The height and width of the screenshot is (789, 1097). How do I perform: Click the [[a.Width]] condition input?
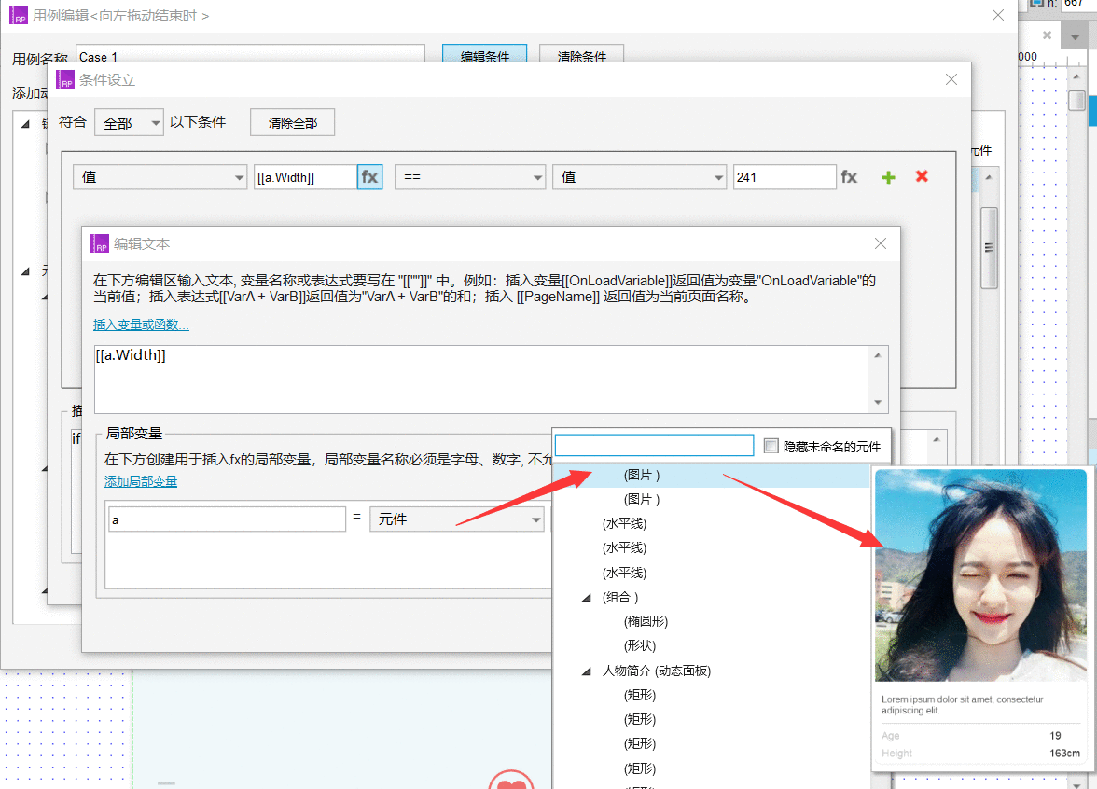pyautogui.click(x=305, y=177)
